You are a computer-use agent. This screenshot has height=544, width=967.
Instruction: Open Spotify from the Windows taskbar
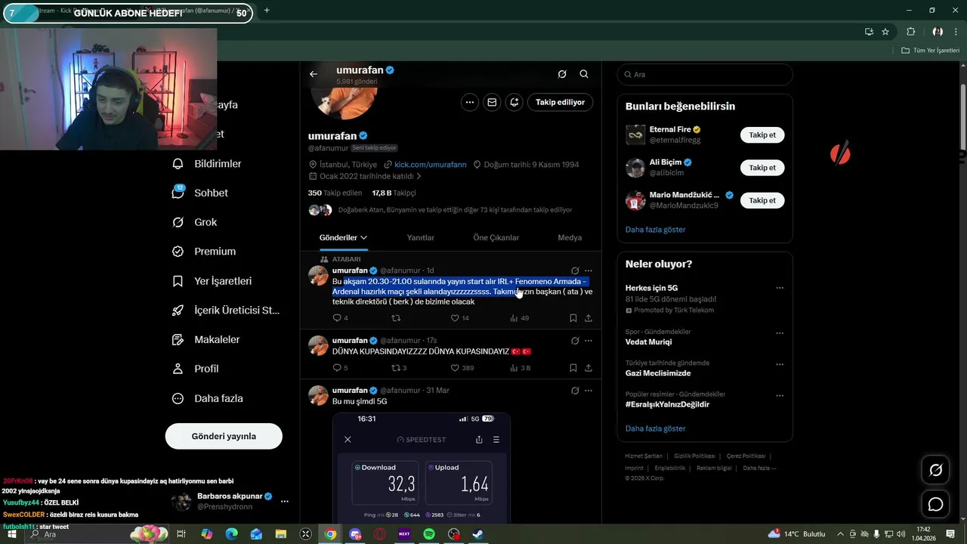tap(429, 534)
